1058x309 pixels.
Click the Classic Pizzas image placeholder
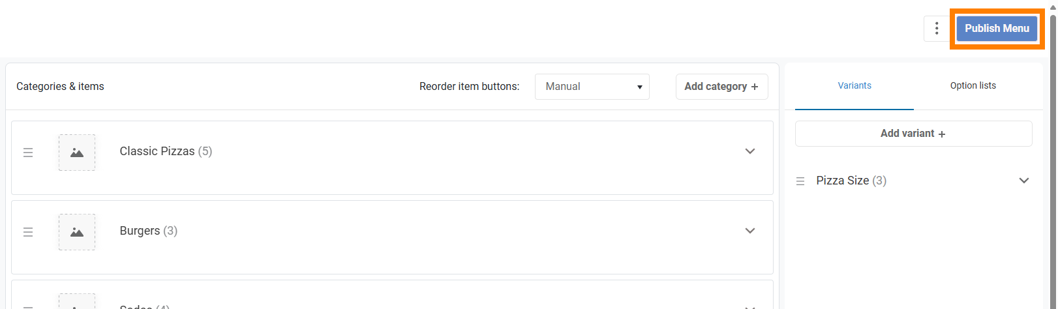[77, 153]
